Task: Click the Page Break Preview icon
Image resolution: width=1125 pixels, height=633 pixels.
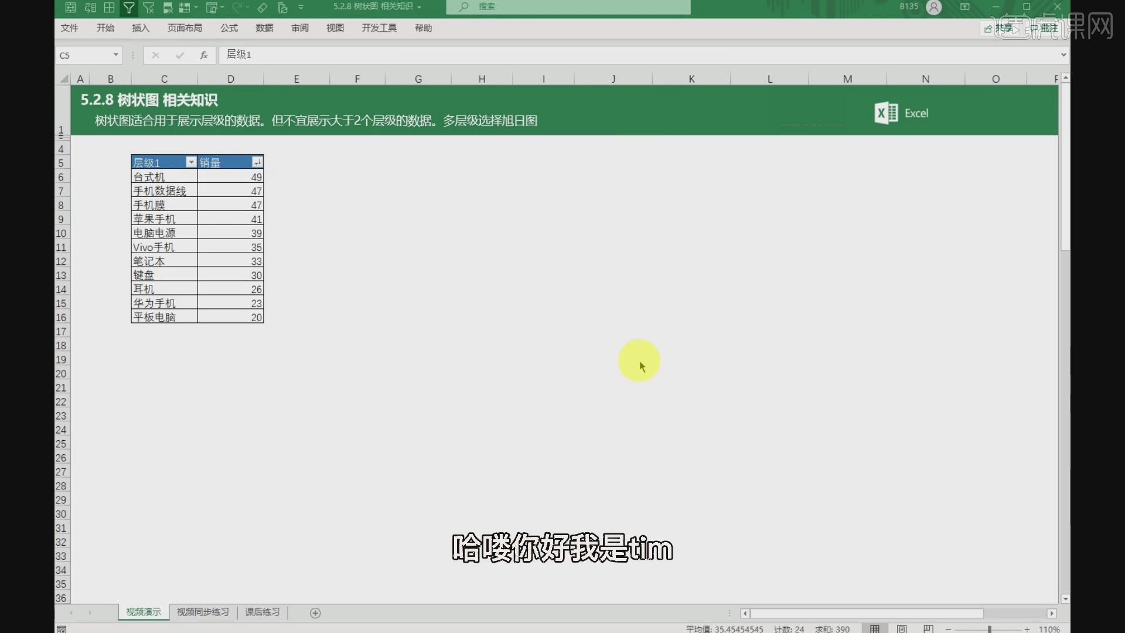Action: (929, 628)
